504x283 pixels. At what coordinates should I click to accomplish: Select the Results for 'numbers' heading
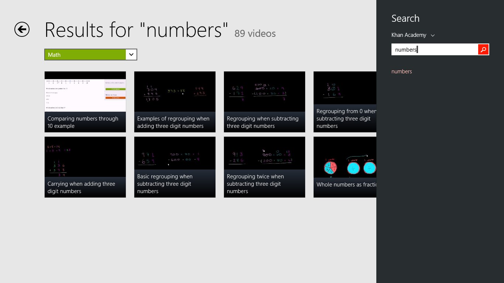pyautogui.click(x=137, y=29)
